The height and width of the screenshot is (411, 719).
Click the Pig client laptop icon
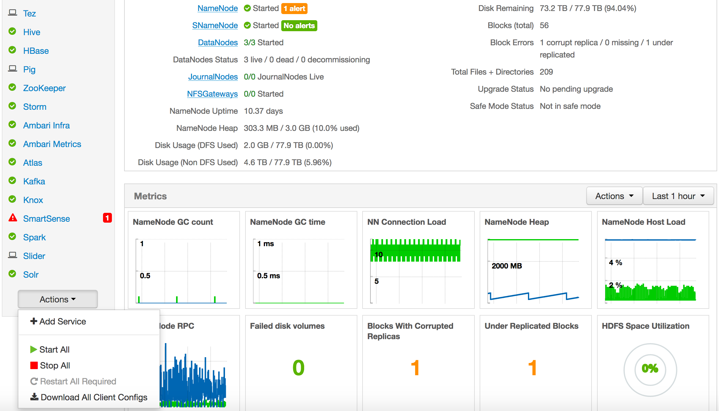coord(13,69)
